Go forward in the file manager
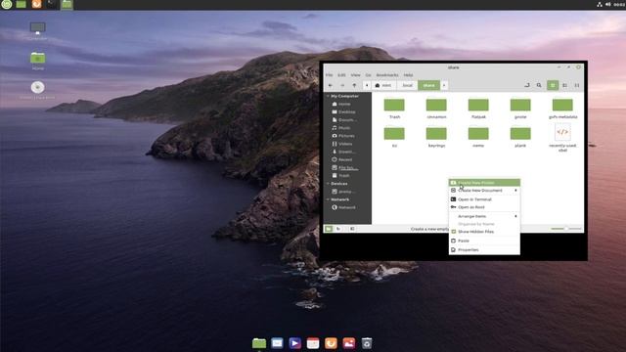 coord(342,85)
